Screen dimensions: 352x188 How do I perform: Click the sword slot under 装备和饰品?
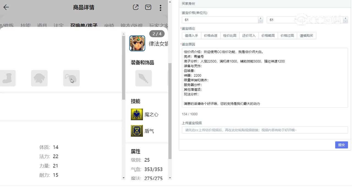click(143, 78)
